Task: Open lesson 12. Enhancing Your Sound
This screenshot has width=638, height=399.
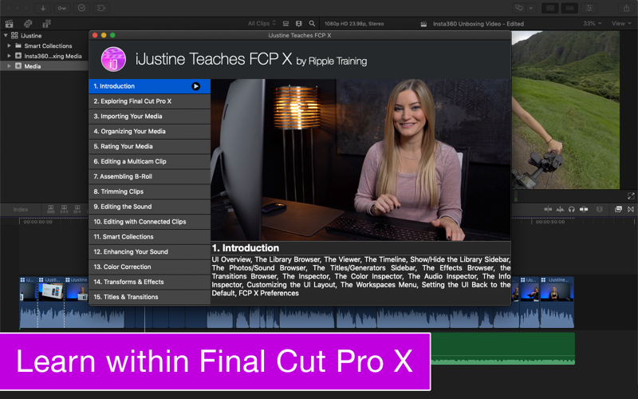Action: [x=149, y=252]
